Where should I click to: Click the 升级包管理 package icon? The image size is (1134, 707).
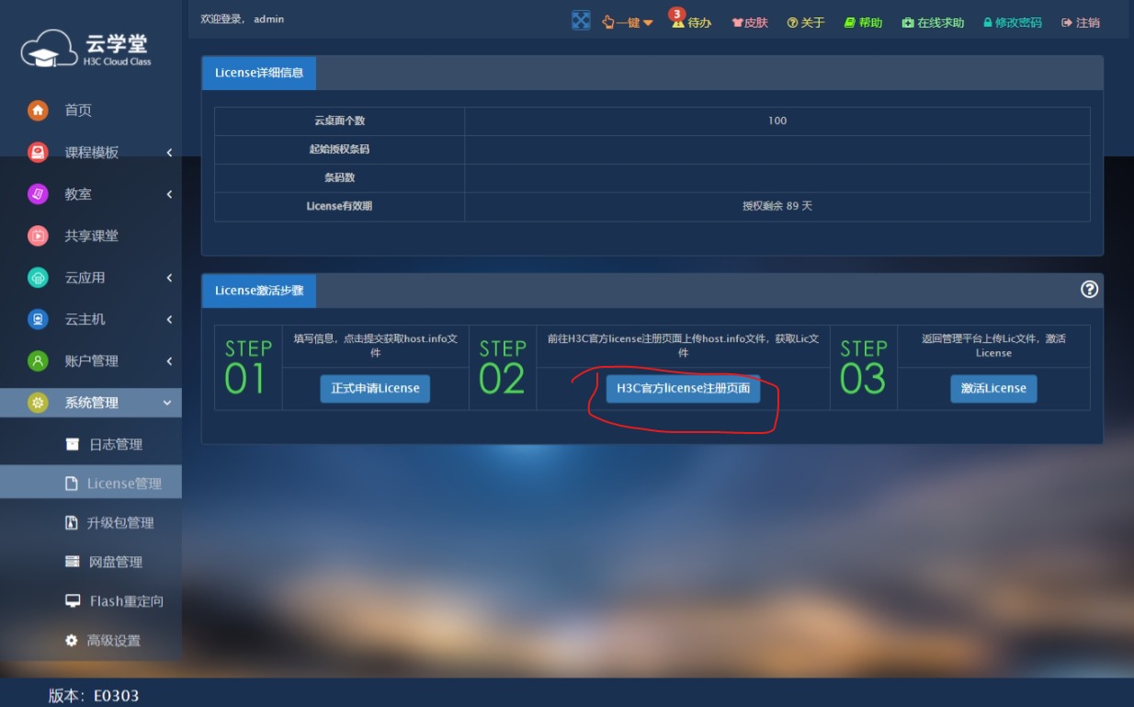click(72, 523)
